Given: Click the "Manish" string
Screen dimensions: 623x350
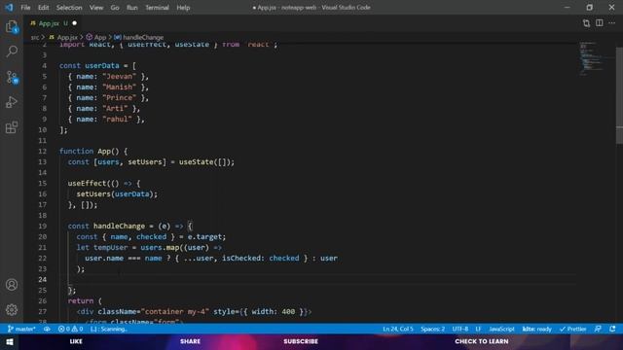Looking at the screenshot, I should pos(119,87).
